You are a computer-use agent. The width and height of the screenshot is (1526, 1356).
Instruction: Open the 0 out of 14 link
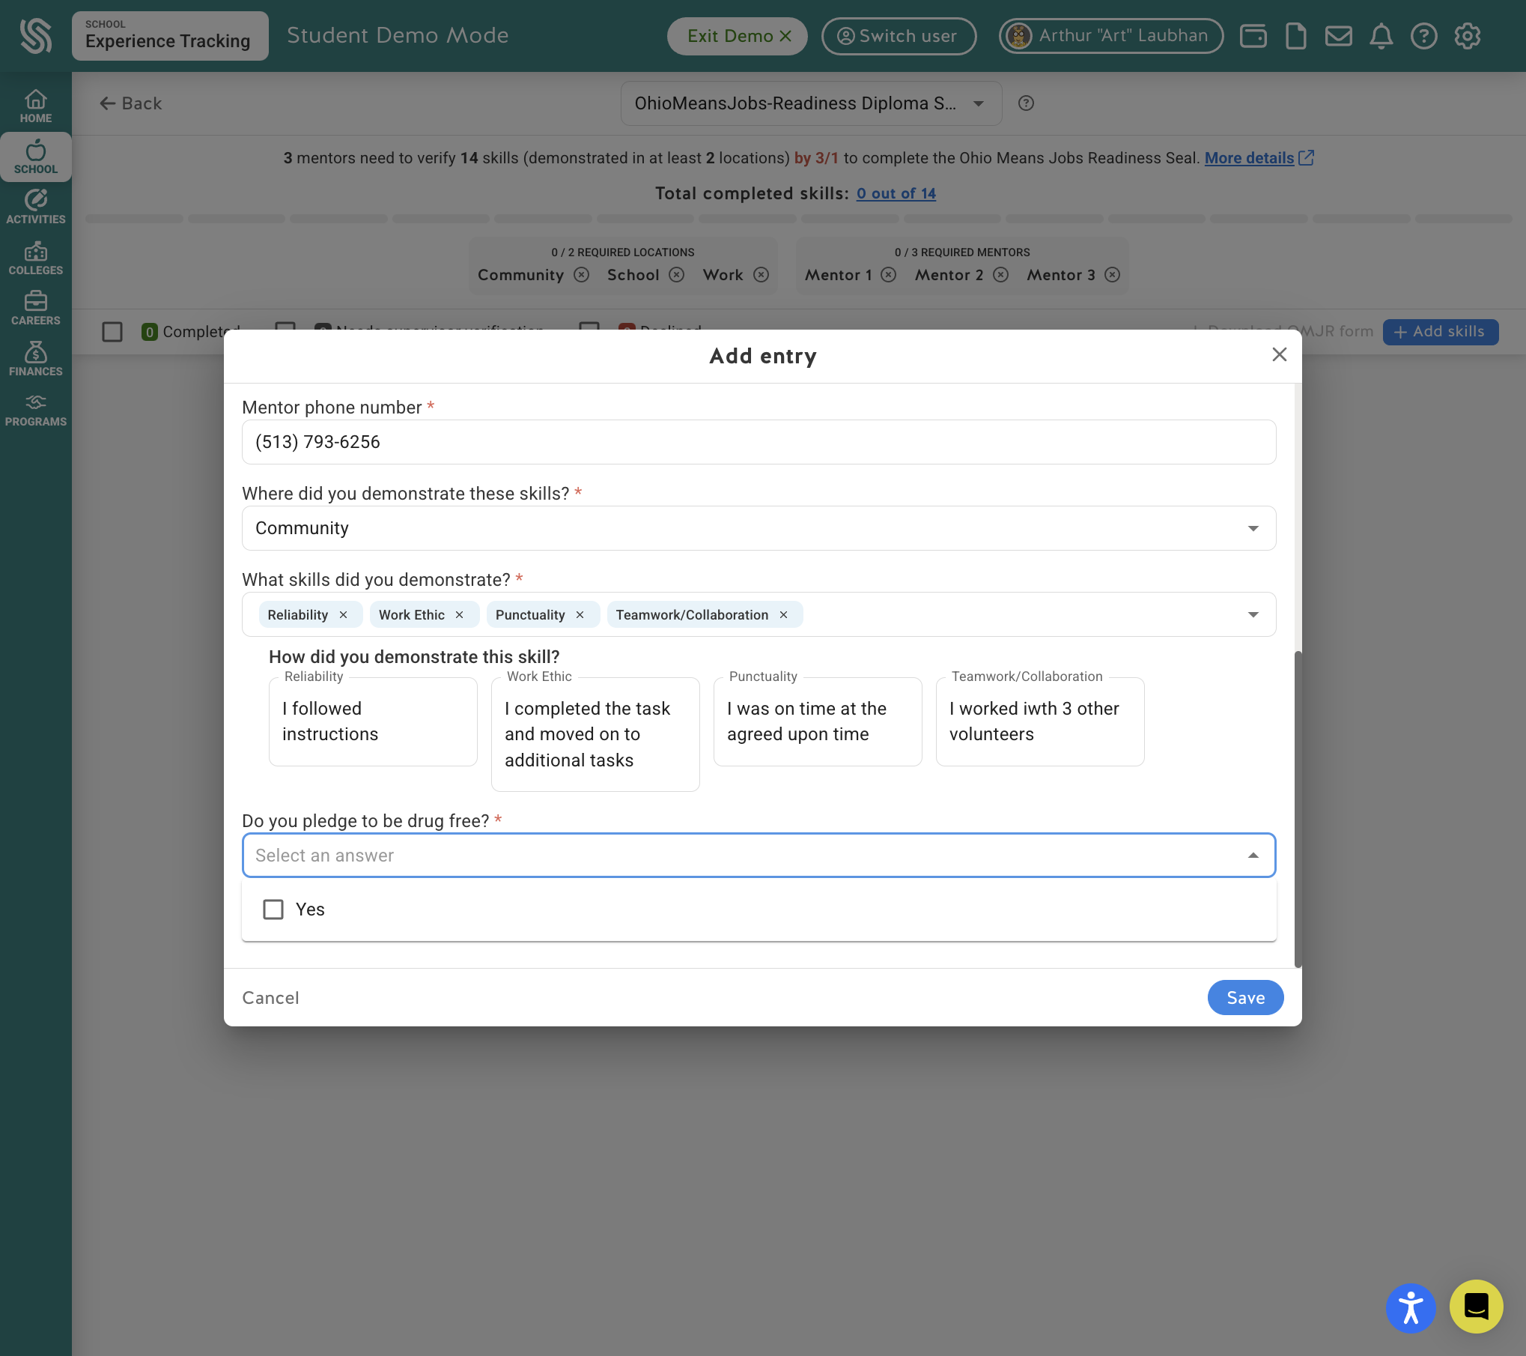click(x=896, y=193)
